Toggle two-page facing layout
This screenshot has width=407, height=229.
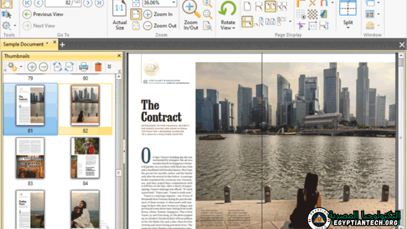(x=271, y=7)
